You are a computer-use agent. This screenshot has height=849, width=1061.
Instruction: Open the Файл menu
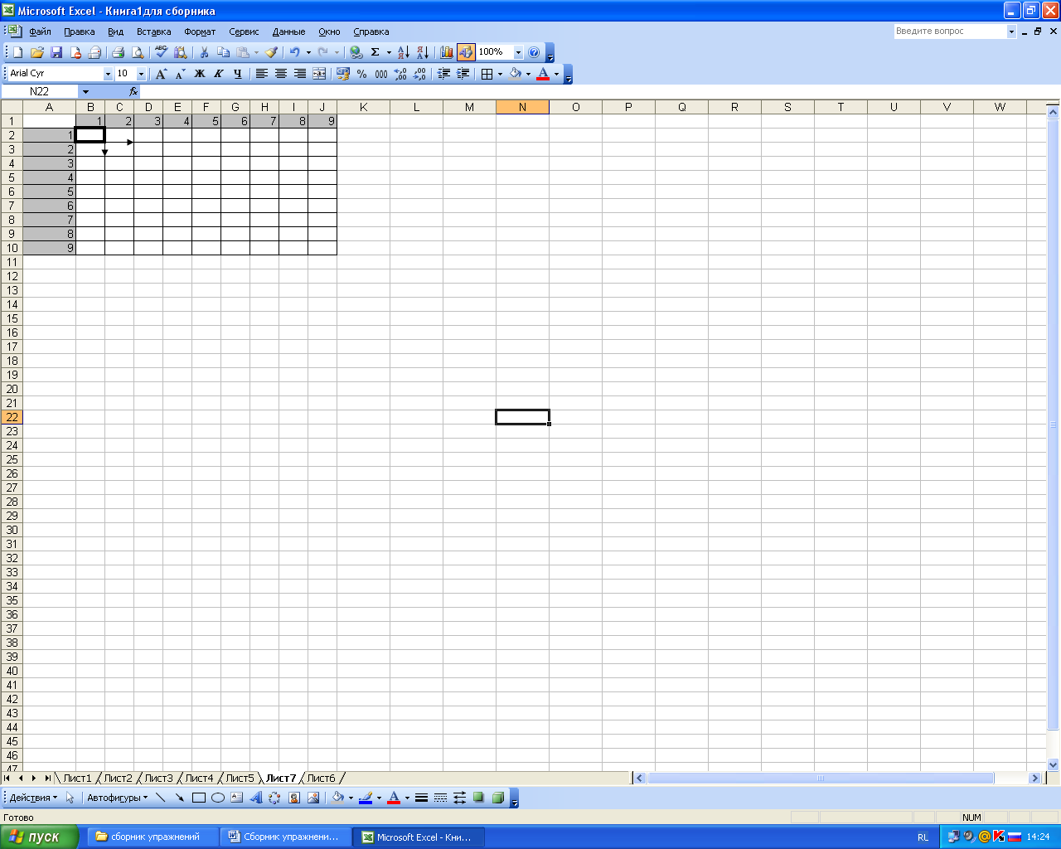(x=40, y=32)
